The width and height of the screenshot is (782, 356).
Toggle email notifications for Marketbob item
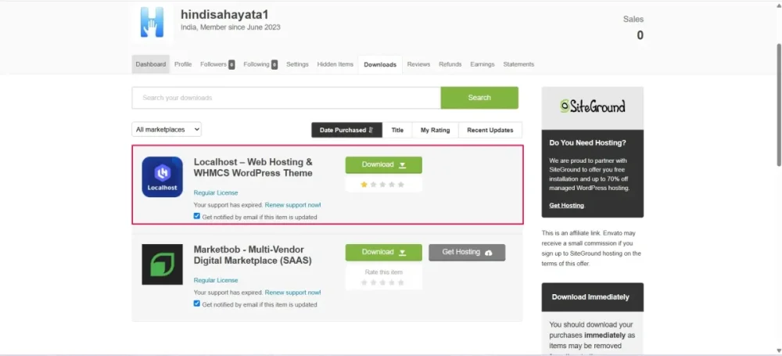[197, 304]
